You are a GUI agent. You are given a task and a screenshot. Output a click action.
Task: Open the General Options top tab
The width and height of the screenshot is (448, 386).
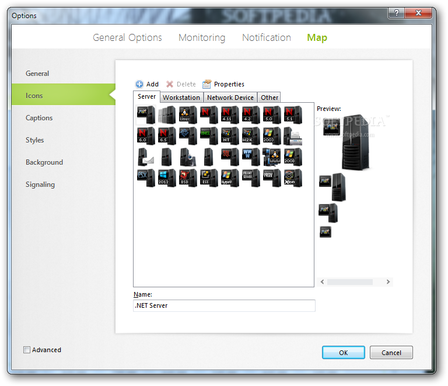point(127,37)
